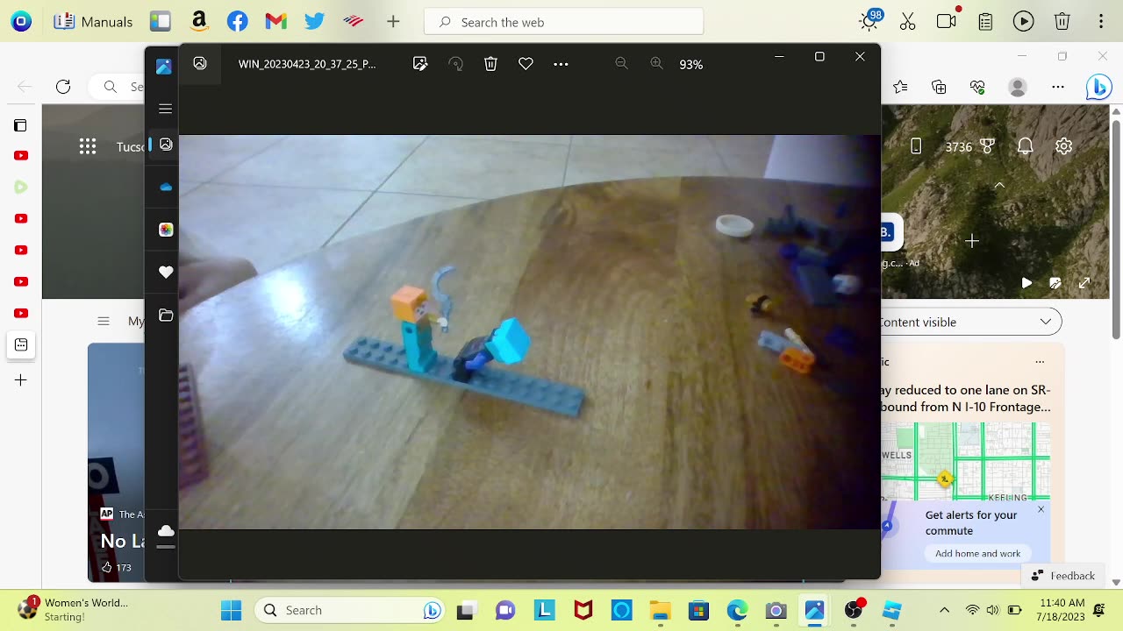The image size is (1123, 631).
Task: Open the Edit image tool in Photos
Action: [420, 64]
